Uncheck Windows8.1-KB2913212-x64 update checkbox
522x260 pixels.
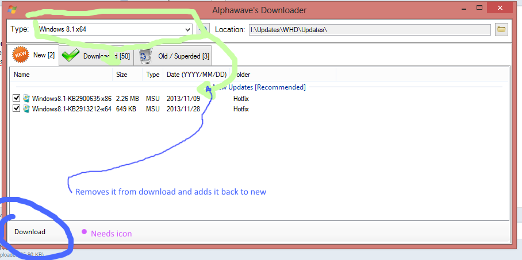(16, 108)
